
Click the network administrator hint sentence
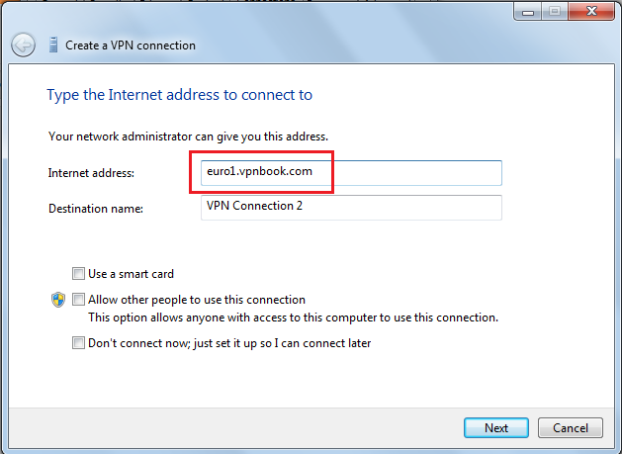click(x=188, y=136)
